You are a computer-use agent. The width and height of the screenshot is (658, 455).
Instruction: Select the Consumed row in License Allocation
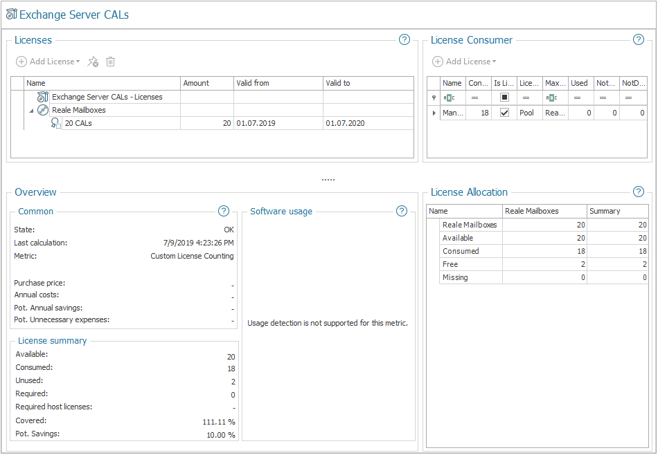[x=544, y=251]
